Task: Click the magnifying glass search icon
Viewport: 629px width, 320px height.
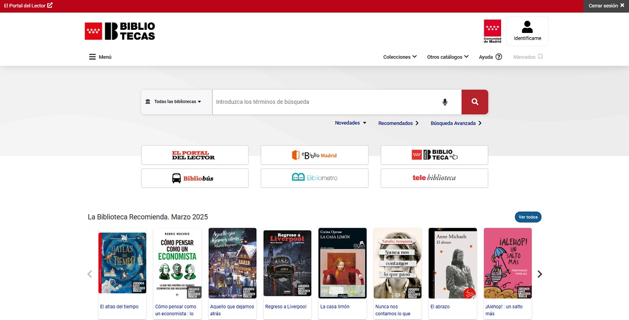Action: click(x=474, y=102)
